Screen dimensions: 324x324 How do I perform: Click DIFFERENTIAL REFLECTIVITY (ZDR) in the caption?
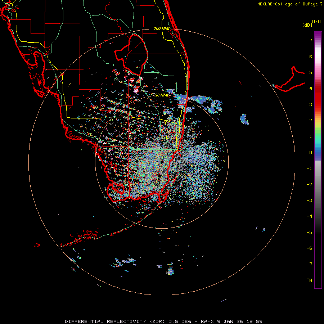click(x=116, y=321)
